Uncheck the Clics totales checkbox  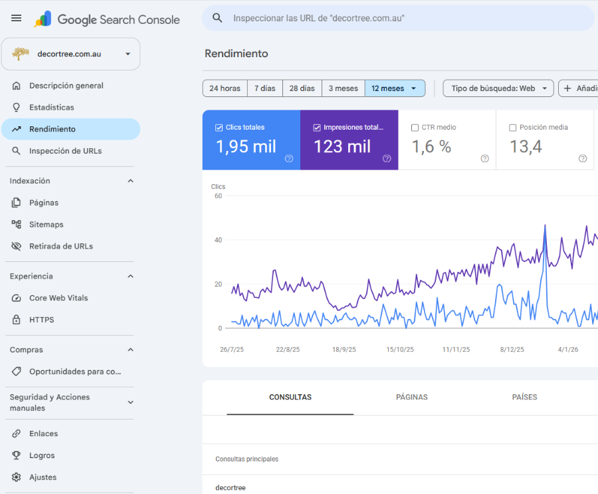click(219, 128)
